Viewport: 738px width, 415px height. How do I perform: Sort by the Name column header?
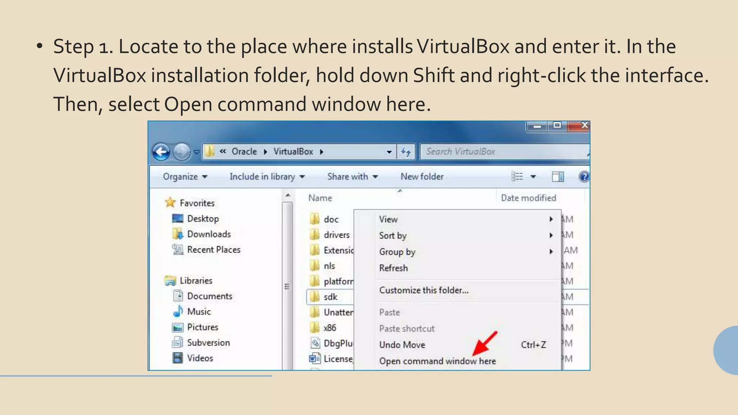pos(320,198)
